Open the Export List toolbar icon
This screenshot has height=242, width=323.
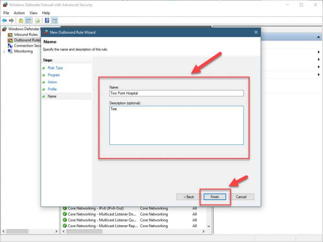pos(37,21)
